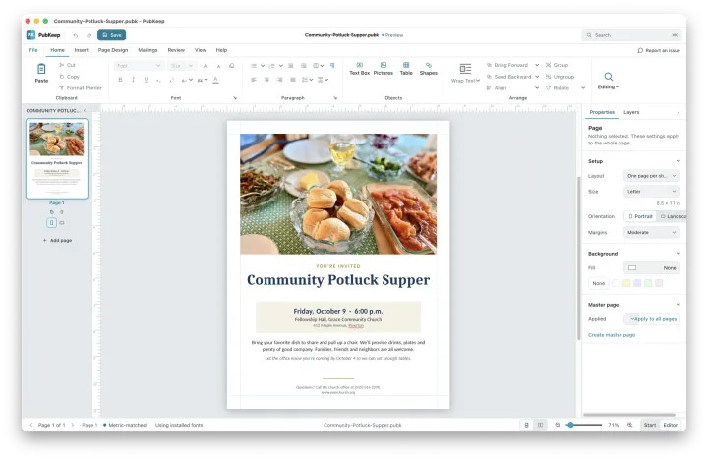Open the Bring Forward dropdown arrow
This screenshot has width=708, height=460.
click(537, 65)
